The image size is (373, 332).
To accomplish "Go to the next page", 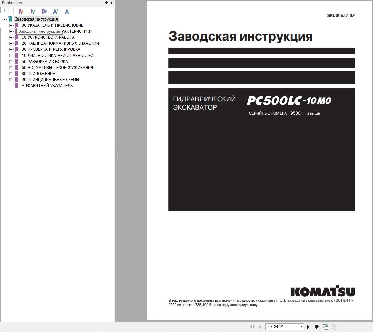I will tap(308, 327).
